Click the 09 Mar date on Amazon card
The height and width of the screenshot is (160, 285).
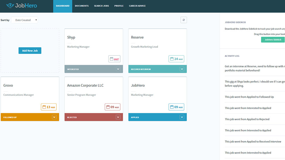coord(112,107)
